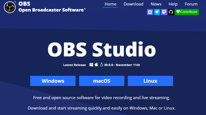Open the Mastodon social icon
206x115 pixels.
pos(164,12)
